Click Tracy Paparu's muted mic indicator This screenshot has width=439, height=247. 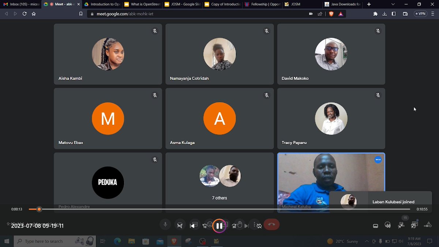(x=378, y=95)
